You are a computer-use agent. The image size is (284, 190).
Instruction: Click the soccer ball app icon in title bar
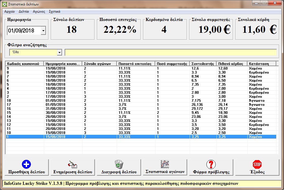point(4,4)
